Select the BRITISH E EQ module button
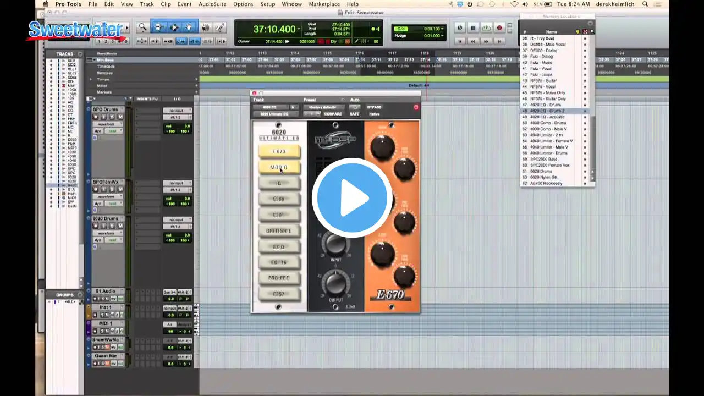The height and width of the screenshot is (396, 704). pos(279,231)
